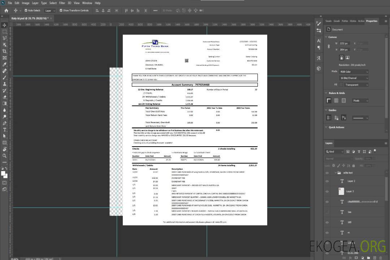
Task: Open the Pixels ruler units dropdown
Action: click(x=360, y=101)
